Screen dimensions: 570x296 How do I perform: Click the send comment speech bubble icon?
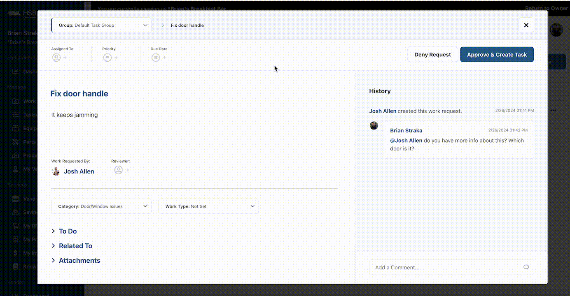[526, 267]
